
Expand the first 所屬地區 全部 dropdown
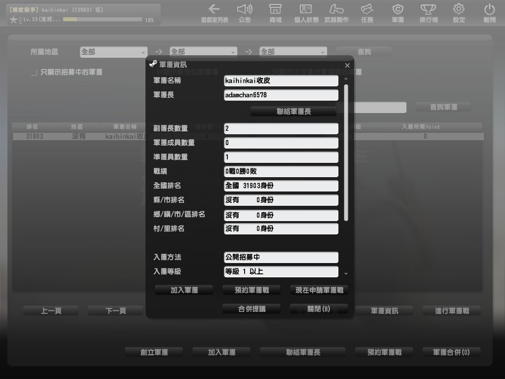click(x=113, y=52)
